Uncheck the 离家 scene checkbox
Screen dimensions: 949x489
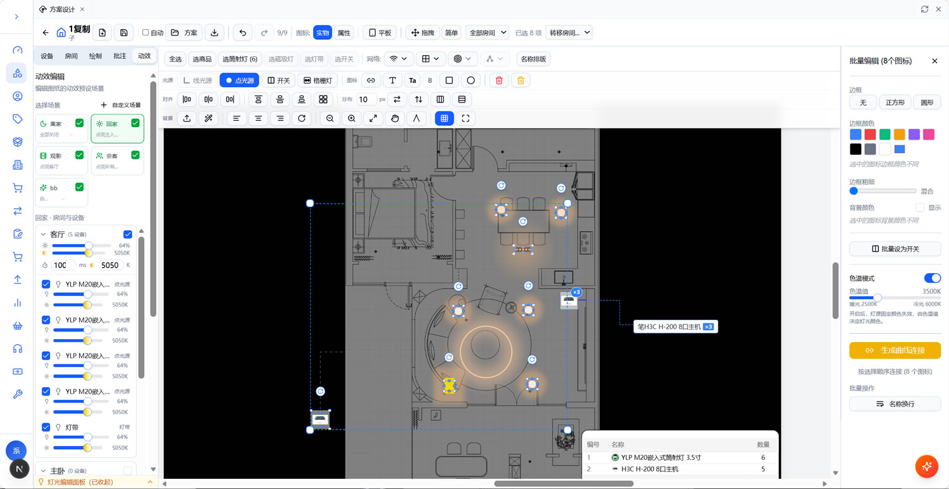point(79,123)
